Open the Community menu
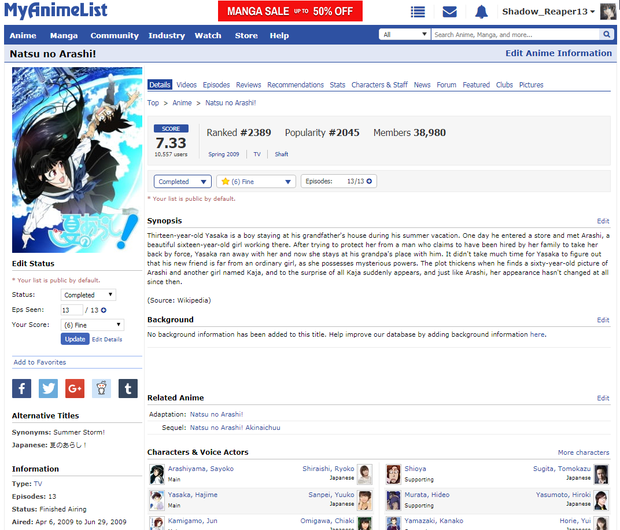The height and width of the screenshot is (530, 620). click(x=115, y=35)
